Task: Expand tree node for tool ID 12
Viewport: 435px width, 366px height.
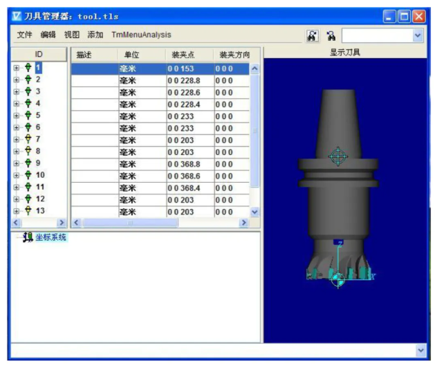Action: (17, 199)
